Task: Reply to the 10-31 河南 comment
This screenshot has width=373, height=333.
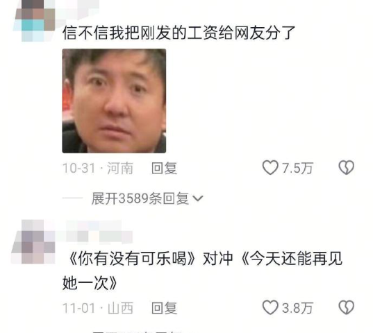Action: click(x=164, y=168)
